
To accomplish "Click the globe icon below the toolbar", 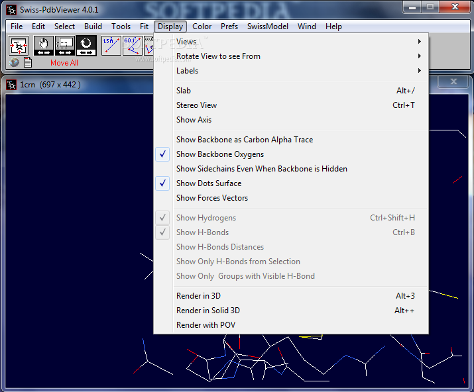I will (x=14, y=62).
